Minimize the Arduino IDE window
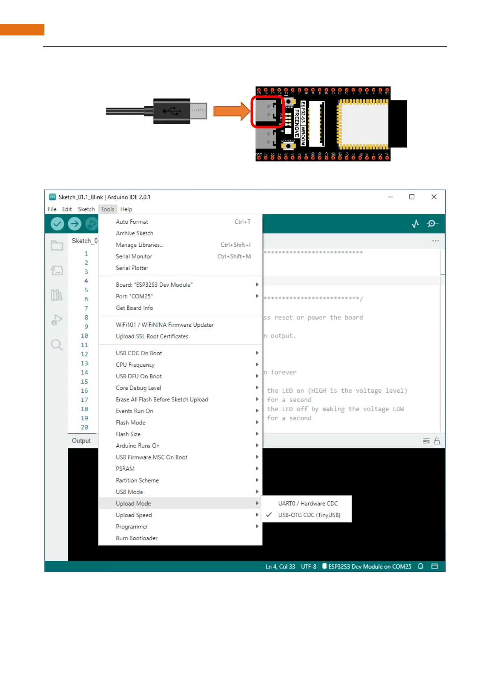 pos(390,197)
